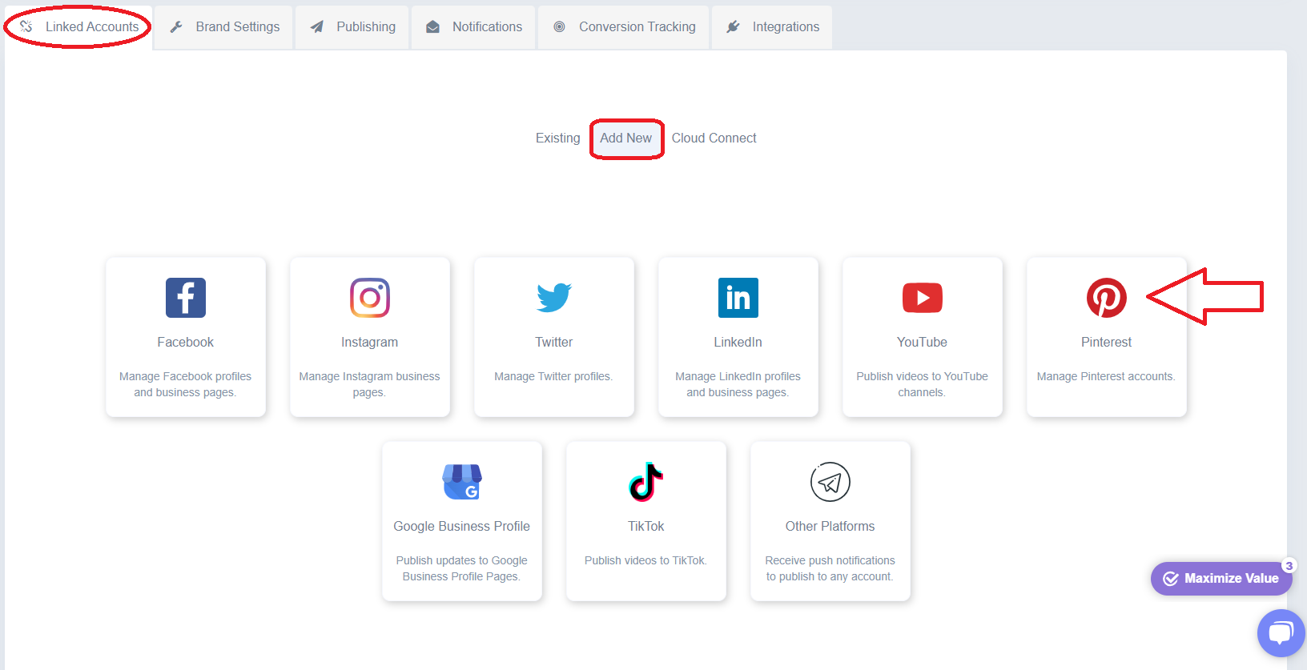Click the "TikTok" card title

(646, 527)
